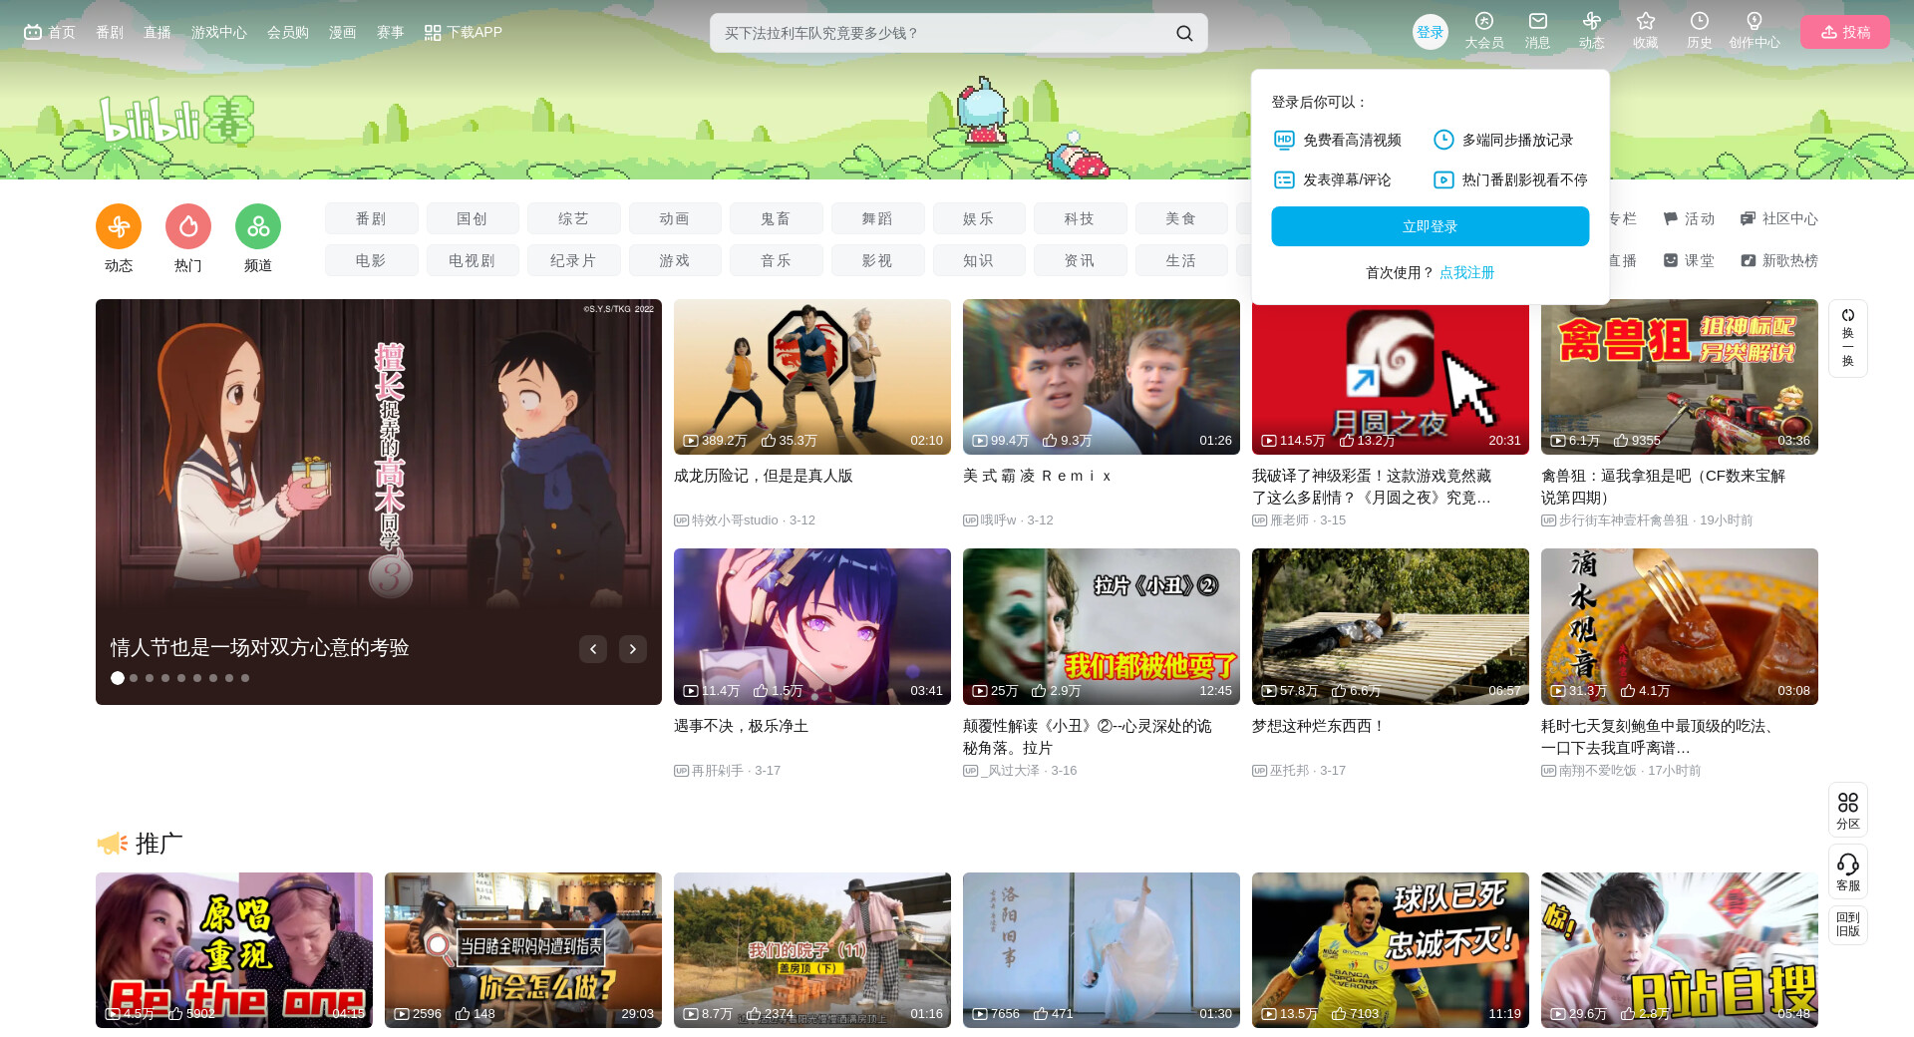
Task: Open 活动 link with flag icon
Action: [1689, 218]
